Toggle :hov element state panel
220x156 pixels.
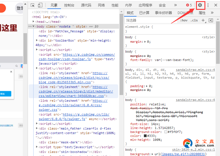click(184, 21)
